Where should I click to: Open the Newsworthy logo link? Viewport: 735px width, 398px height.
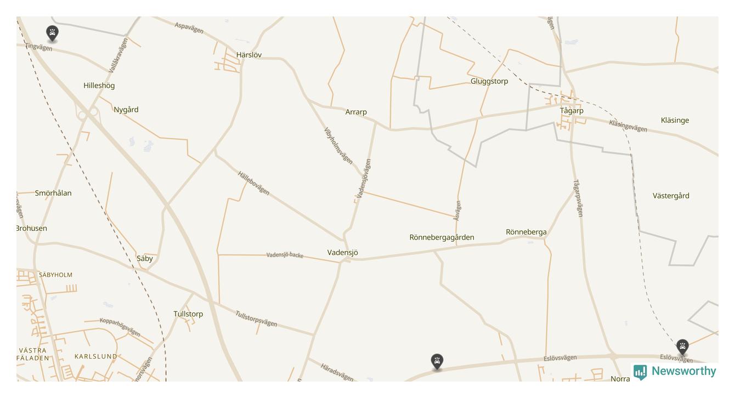tap(675, 372)
